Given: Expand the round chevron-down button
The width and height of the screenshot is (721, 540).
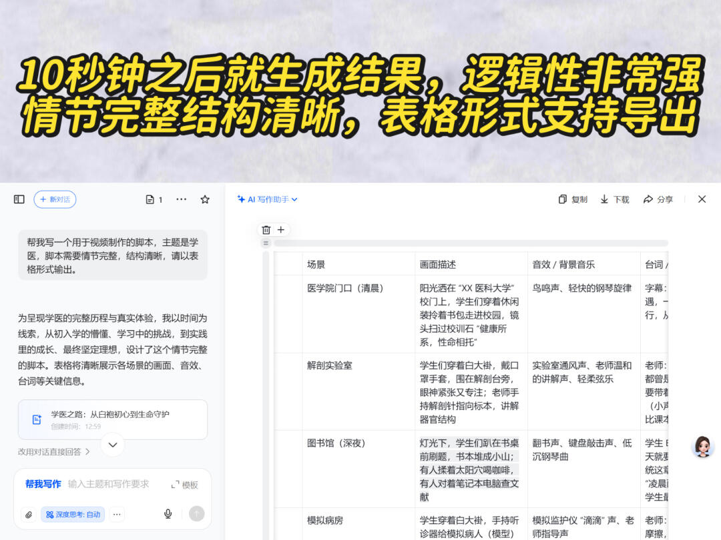Looking at the screenshot, I should [x=113, y=445].
